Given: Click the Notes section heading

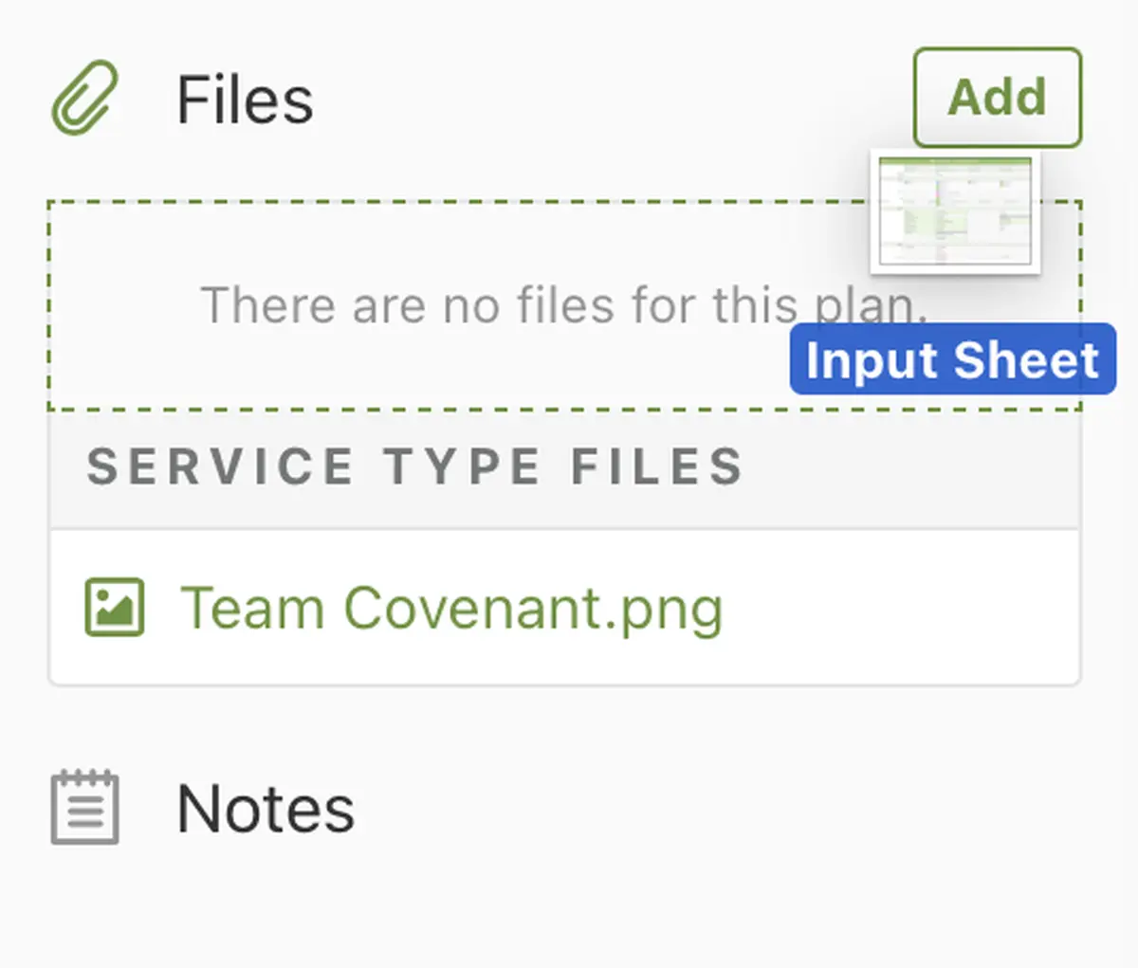Looking at the screenshot, I should tap(266, 809).
